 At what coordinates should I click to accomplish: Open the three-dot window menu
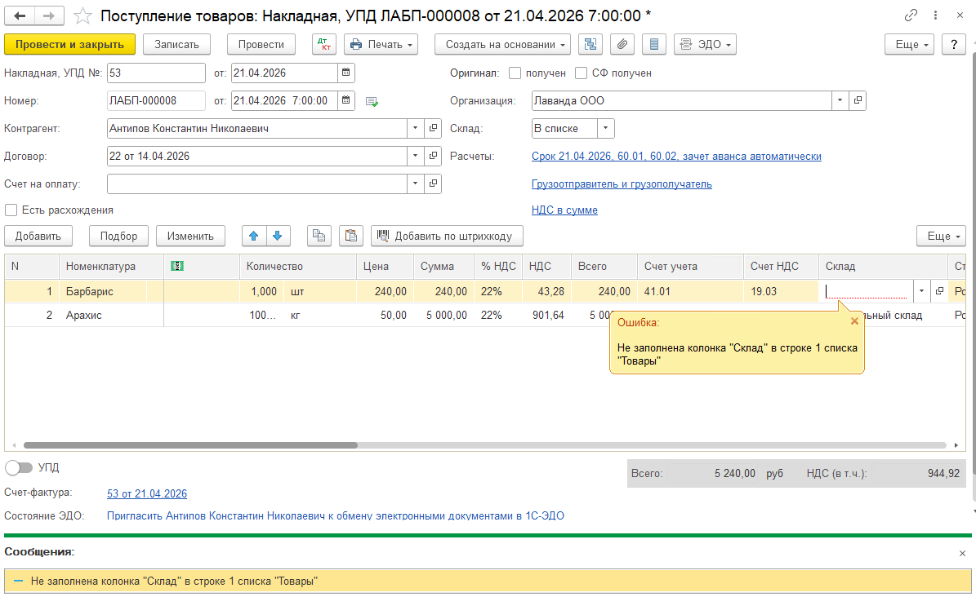[935, 15]
